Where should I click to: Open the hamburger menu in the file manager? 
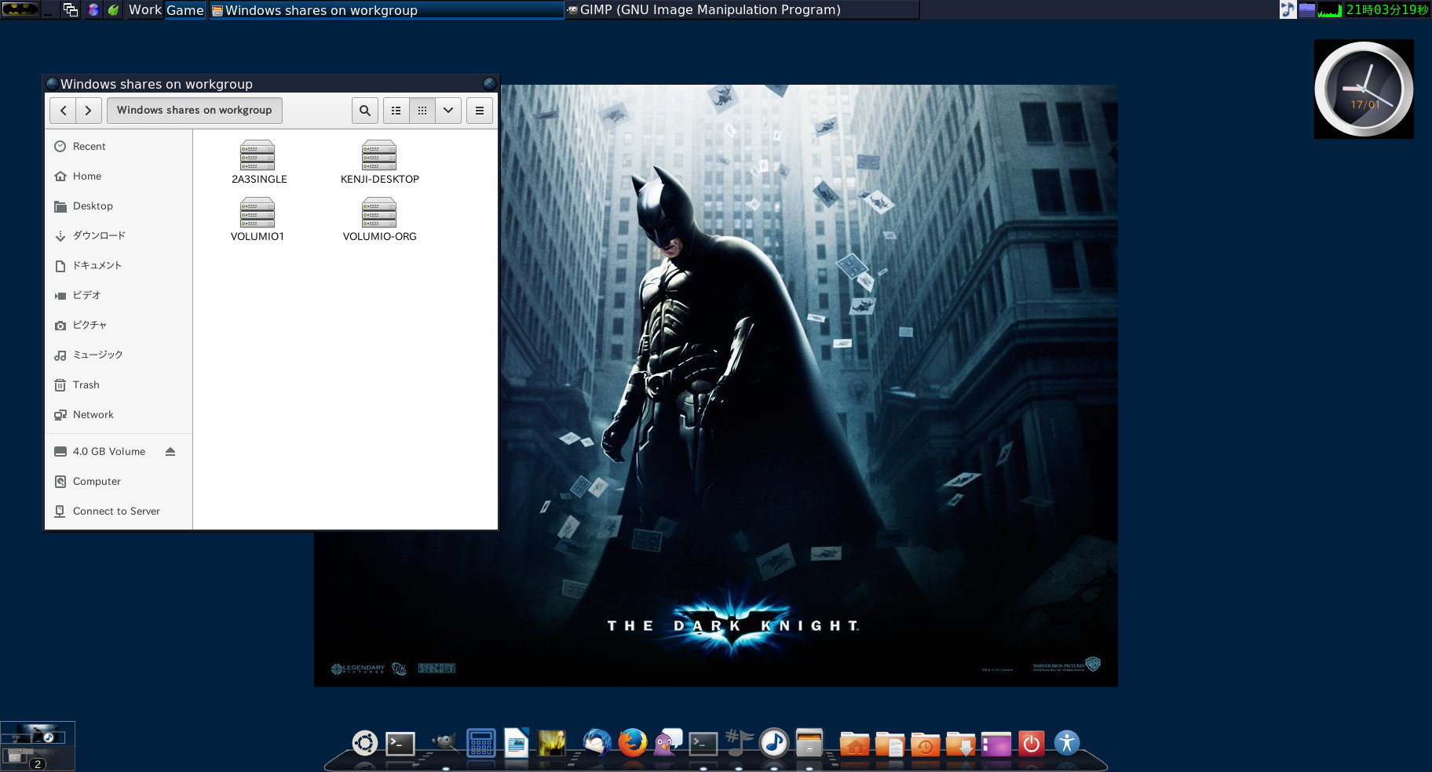[x=479, y=110]
